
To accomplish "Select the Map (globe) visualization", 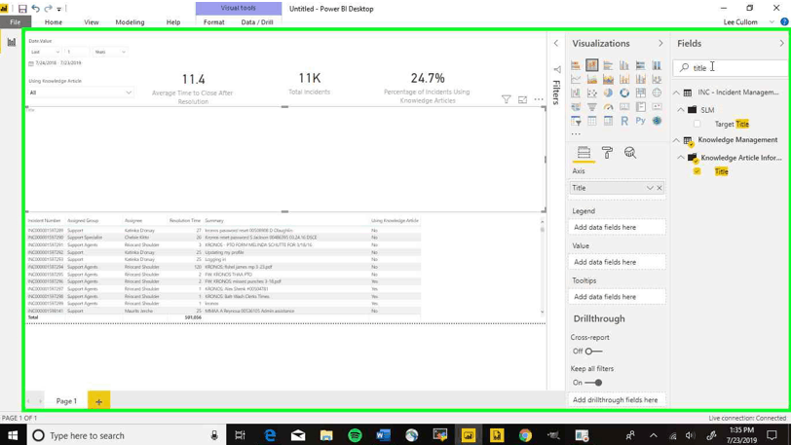I will (657, 93).
